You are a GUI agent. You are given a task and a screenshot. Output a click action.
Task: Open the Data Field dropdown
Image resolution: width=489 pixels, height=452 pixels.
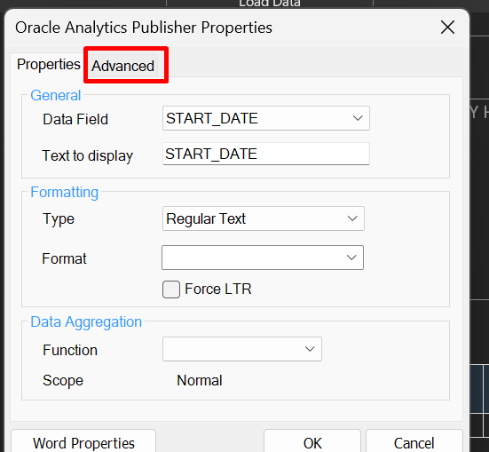(266, 118)
